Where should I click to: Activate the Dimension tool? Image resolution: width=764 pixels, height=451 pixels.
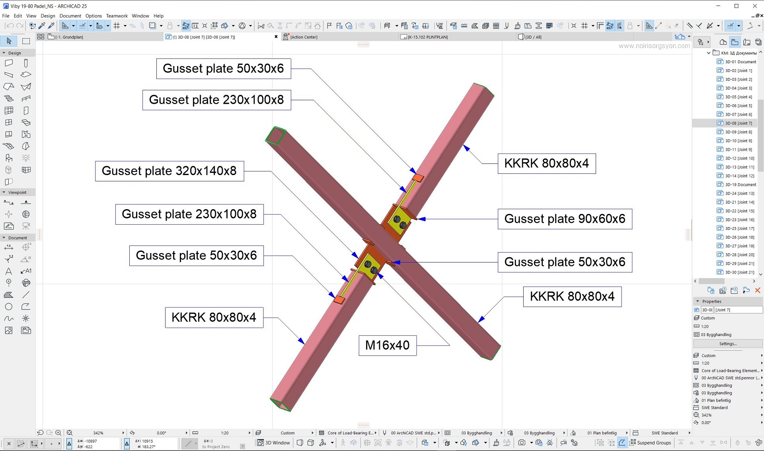(x=9, y=247)
